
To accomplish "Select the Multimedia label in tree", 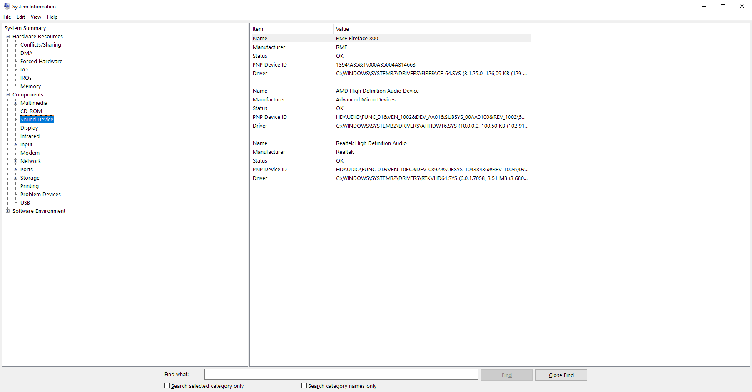I will tap(34, 103).
